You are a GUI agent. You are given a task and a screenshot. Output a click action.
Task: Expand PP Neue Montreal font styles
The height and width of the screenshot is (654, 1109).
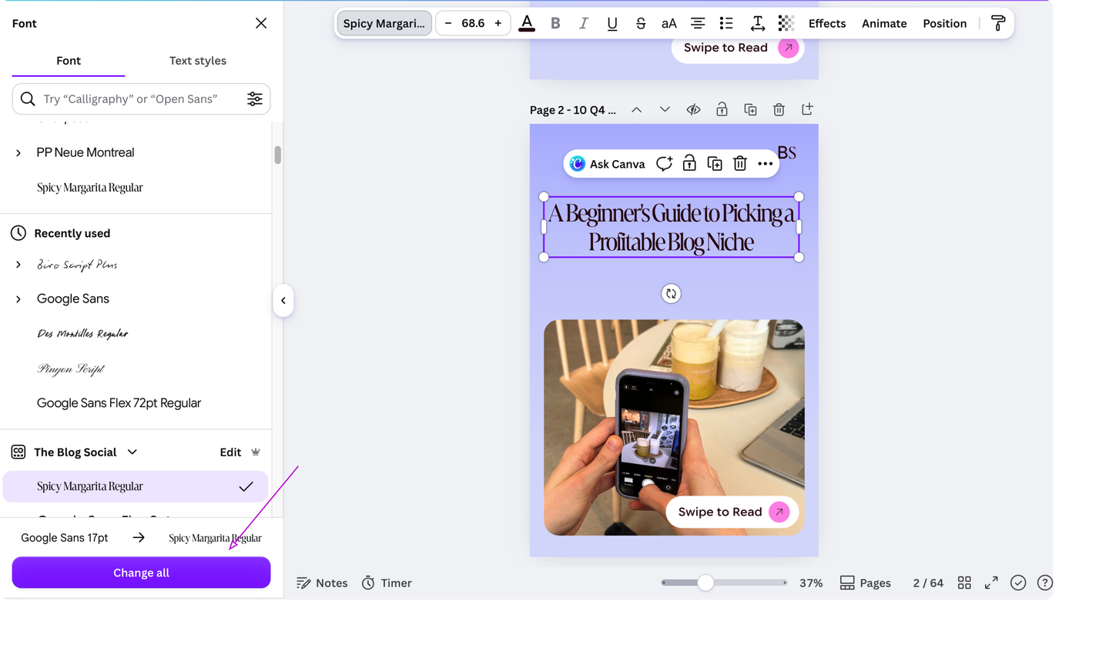tap(18, 153)
